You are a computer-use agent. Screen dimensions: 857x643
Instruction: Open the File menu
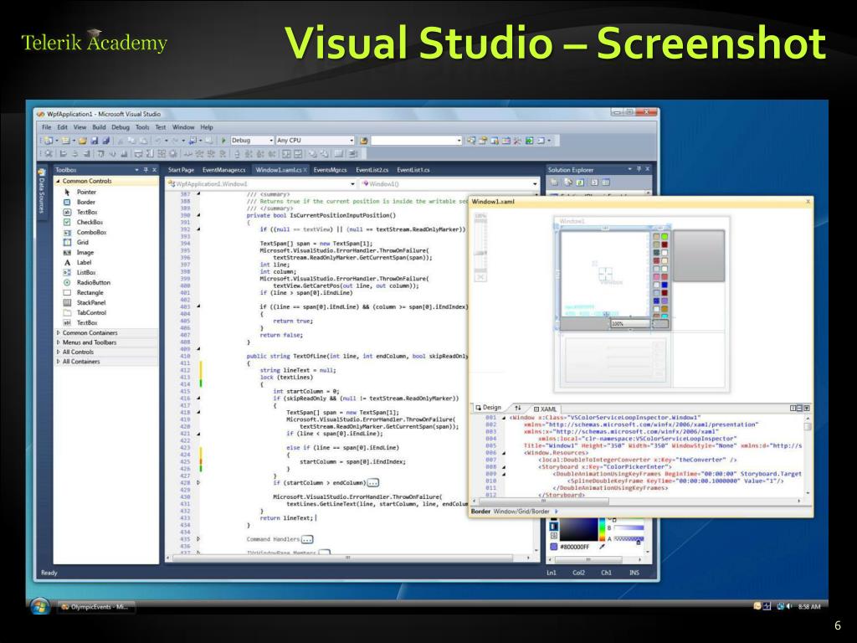click(47, 127)
